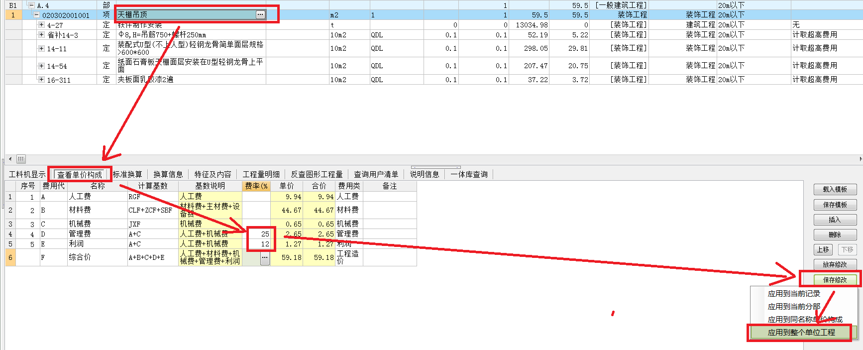Open the 反查图形工程量 tab
The height and width of the screenshot is (350, 863).
(317, 174)
